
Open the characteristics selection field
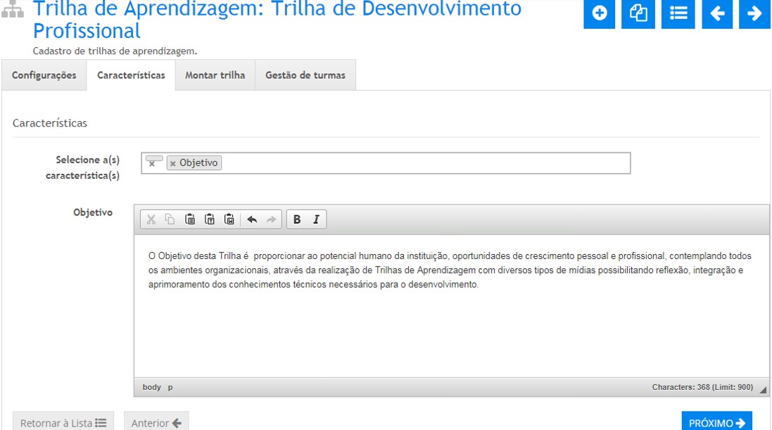422,163
